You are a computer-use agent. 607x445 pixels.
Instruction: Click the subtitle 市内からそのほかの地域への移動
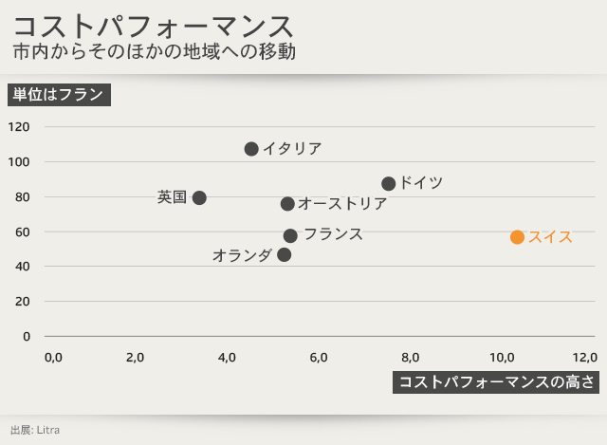(155, 52)
